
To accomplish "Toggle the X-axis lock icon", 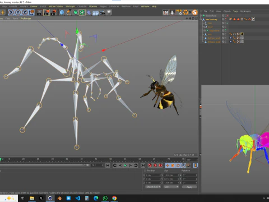I will coord(11,12).
